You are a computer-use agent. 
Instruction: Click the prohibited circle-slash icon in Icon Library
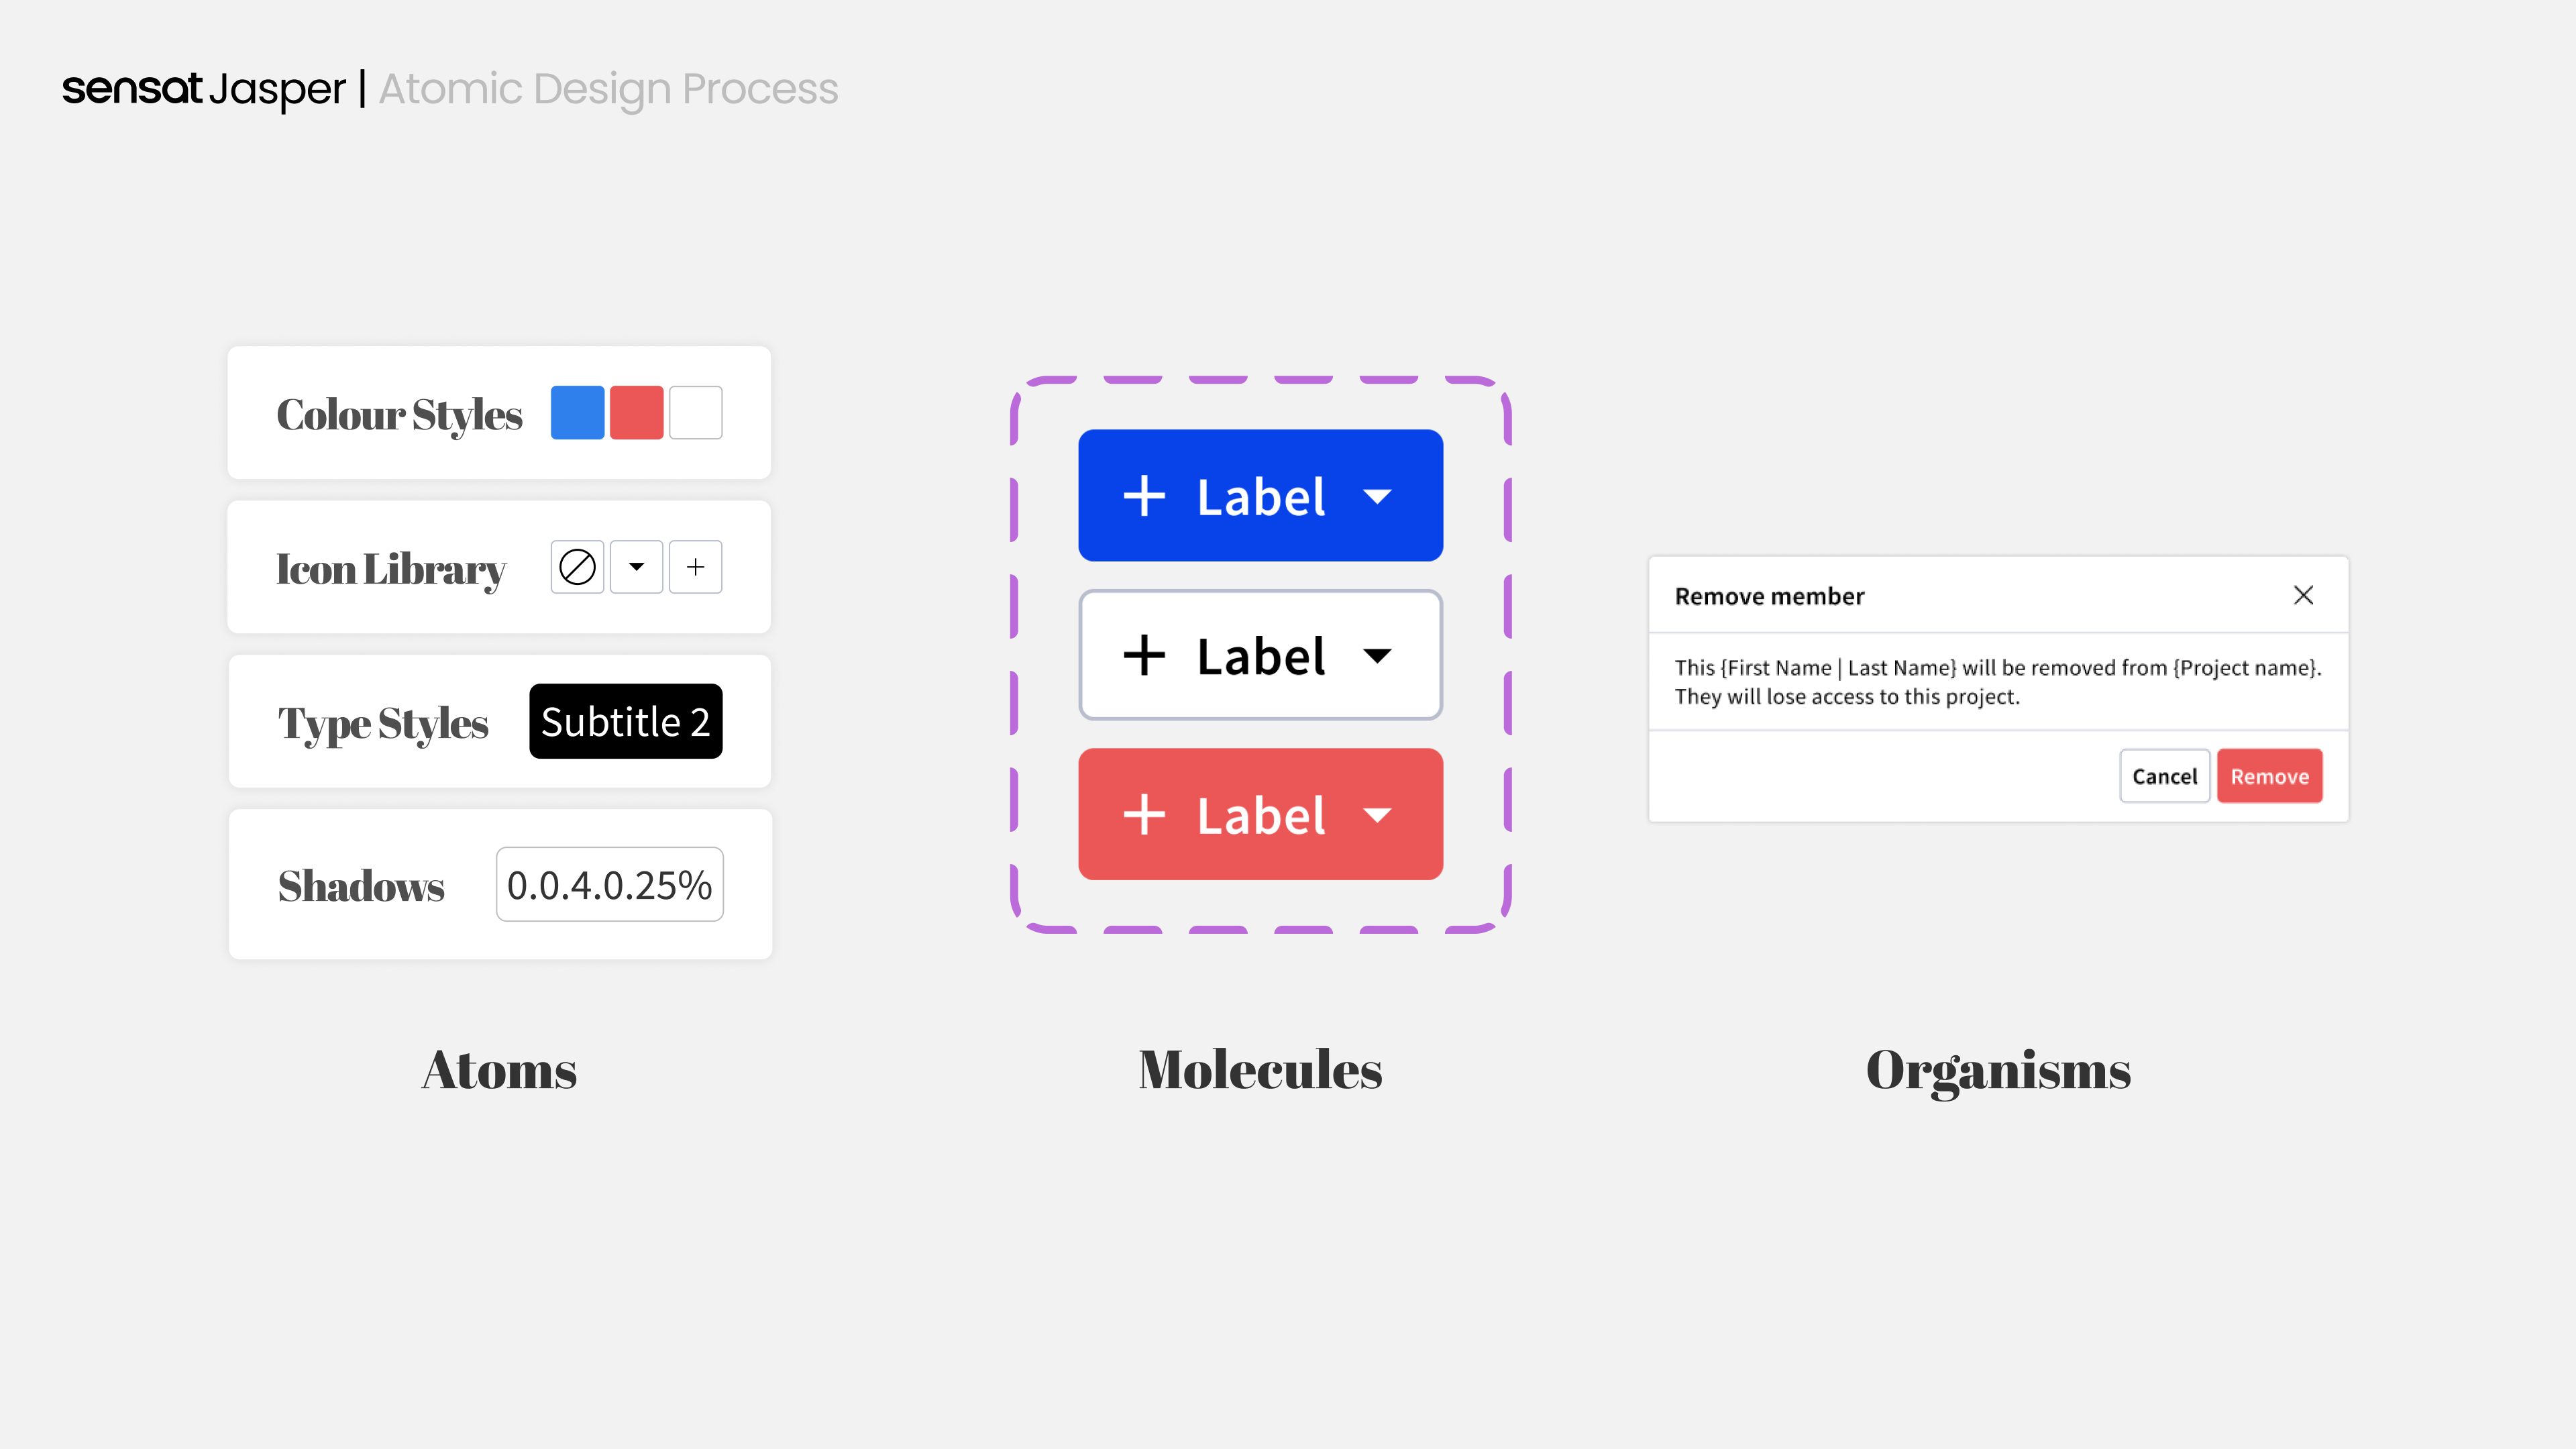(577, 567)
